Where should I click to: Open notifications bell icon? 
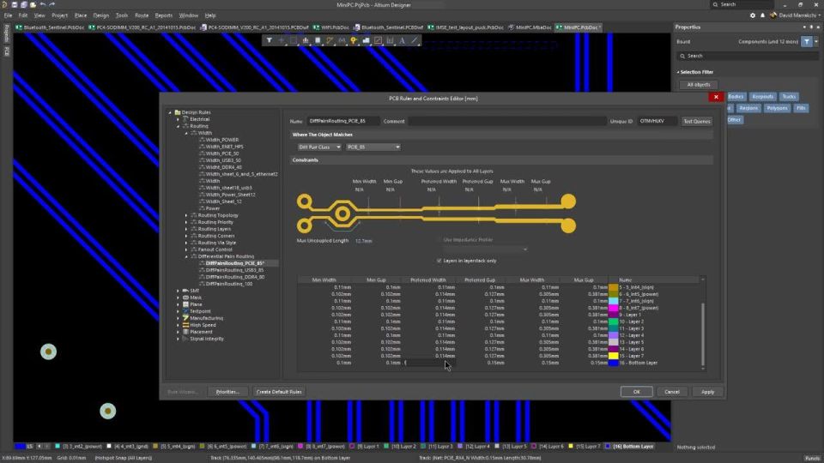762,15
